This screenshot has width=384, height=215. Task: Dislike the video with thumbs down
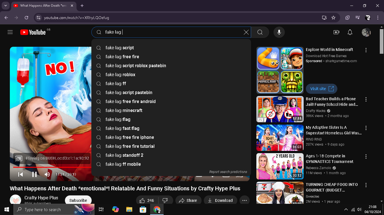pyautogui.click(x=165, y=200)
